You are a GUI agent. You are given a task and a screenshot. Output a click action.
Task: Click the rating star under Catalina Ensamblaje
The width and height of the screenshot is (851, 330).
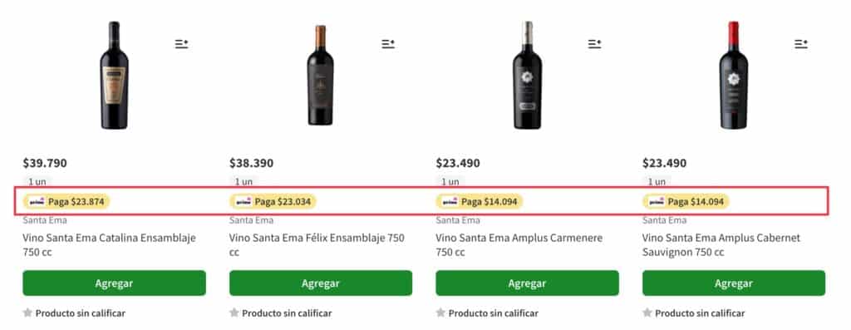[27, 313]
